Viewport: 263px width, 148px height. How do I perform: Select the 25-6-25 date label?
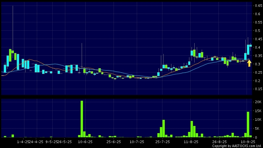[x=114, y=142]
